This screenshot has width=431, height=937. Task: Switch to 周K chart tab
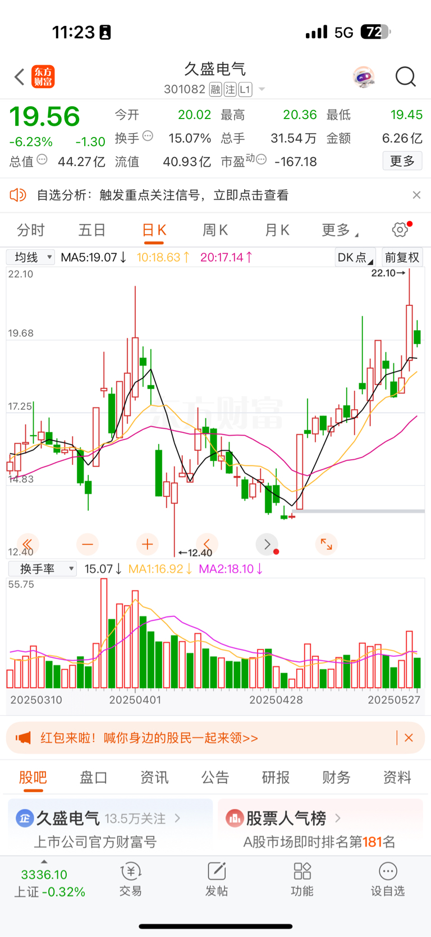point(215,230)
